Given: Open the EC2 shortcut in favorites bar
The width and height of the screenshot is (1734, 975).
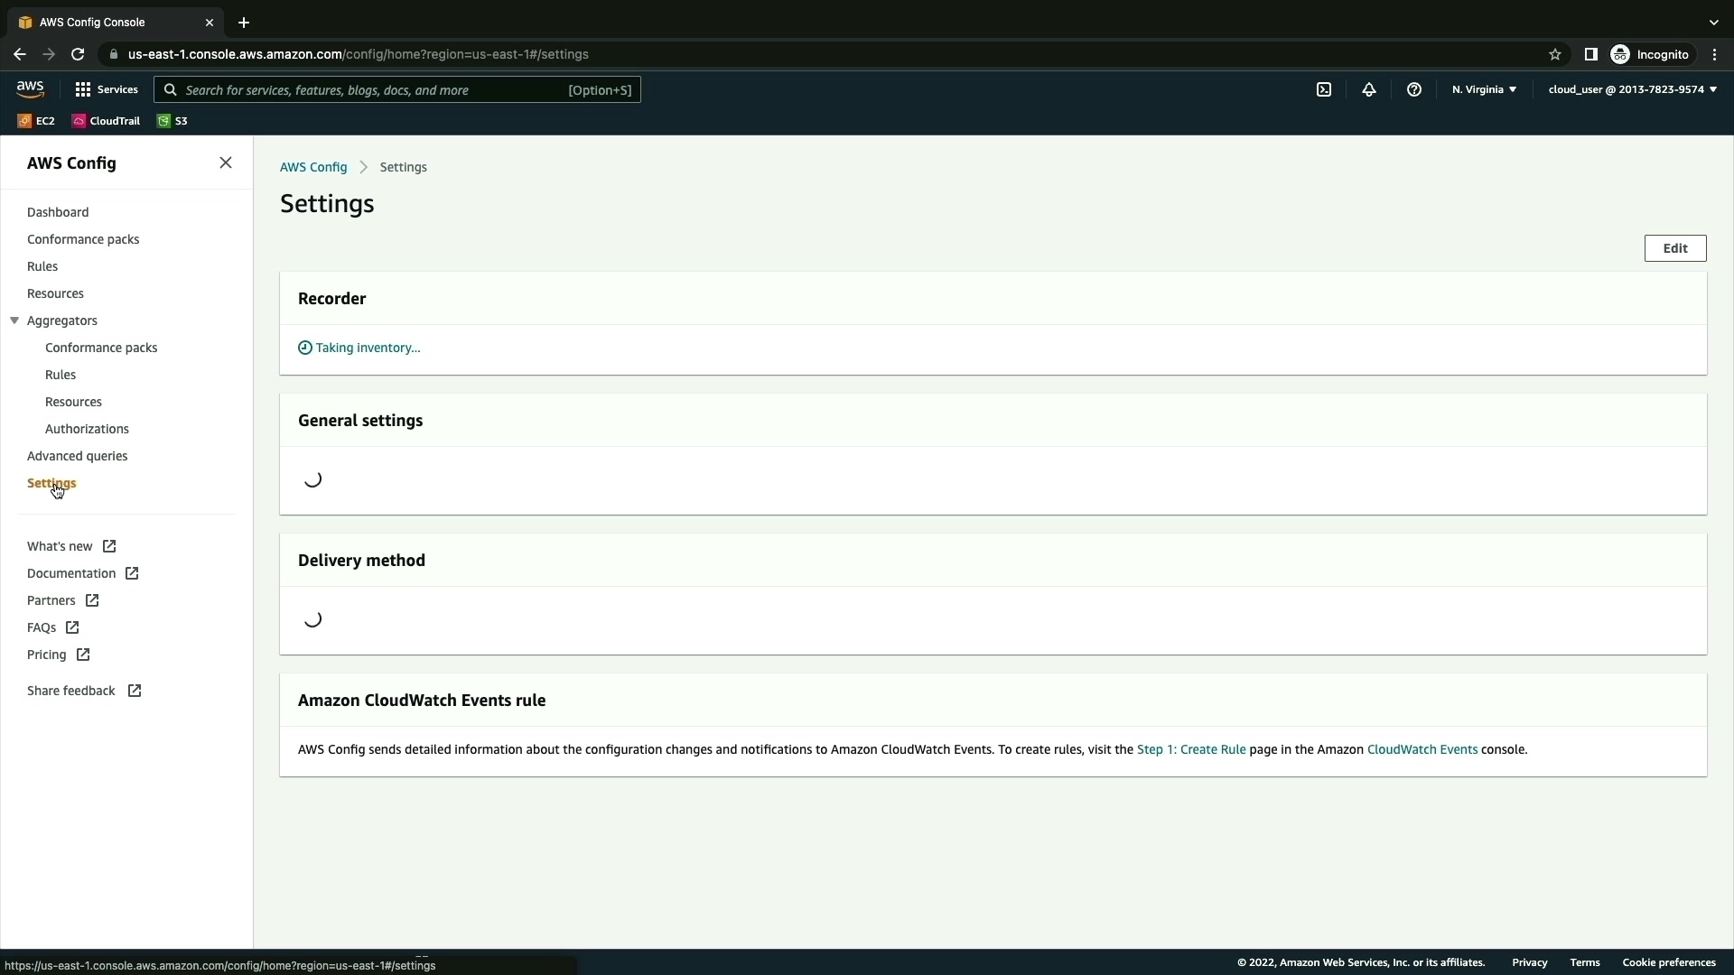Looking at the screenshot, I should click(36, 121).
